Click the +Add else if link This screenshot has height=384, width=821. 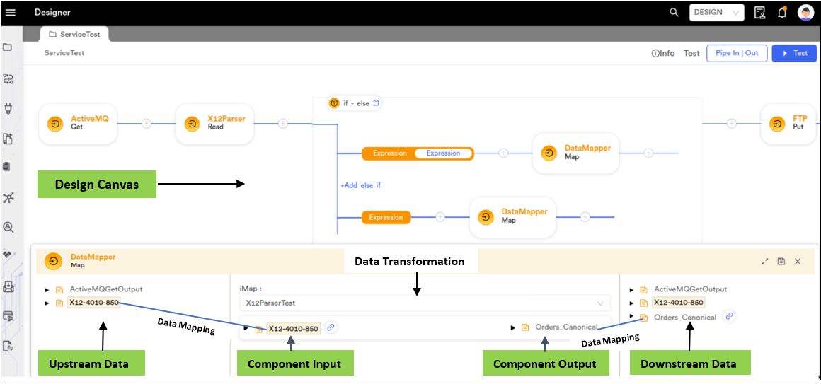[x=361, y=185]
